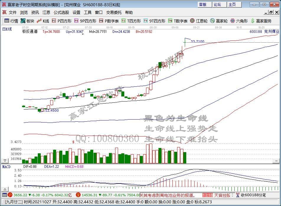Viewport: 281px width, 206px height.
Task: Click the 论坛 forum button
Action: point(218,4)
